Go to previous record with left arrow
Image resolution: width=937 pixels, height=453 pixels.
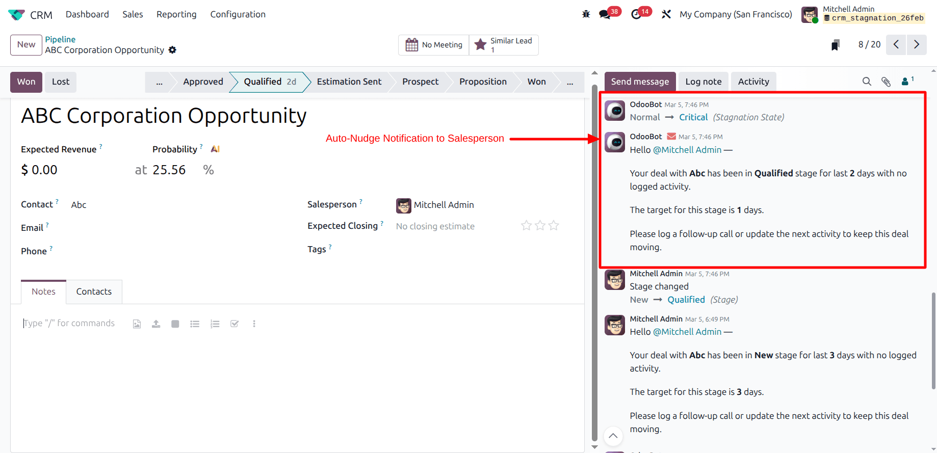[896, 45]
